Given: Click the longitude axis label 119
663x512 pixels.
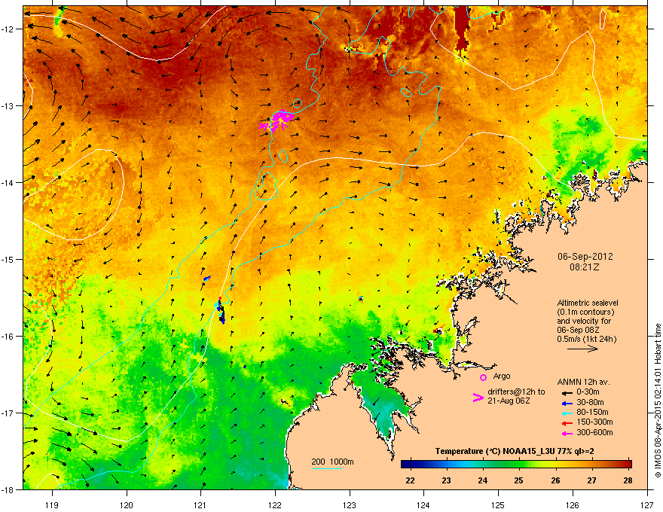Looking at the screenshot, I should point(52,504).
